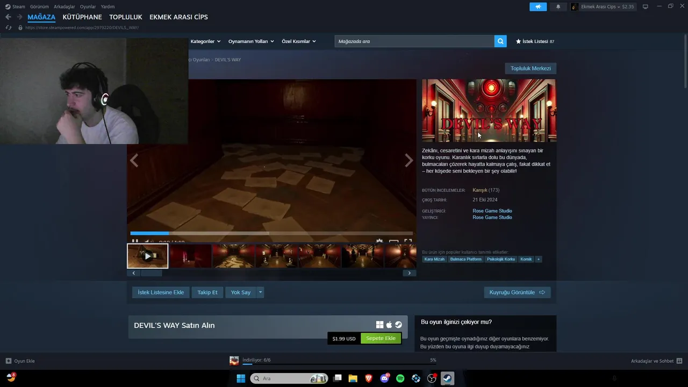The width and height of the screenshot is (688, 387).
Task: Show previous media with left arrow
Action: (134, 160)
